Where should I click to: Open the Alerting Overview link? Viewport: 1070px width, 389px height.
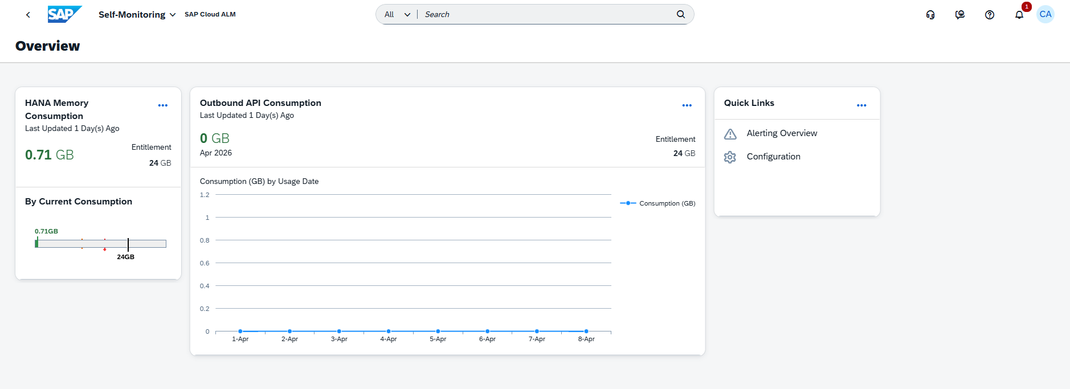[x=782, y=133]
